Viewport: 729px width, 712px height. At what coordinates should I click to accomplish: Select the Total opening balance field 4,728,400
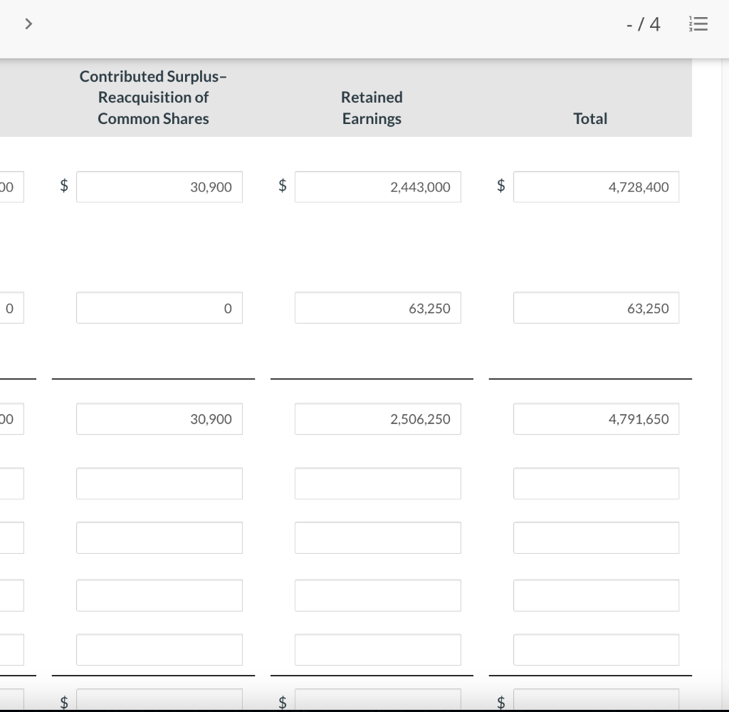tap(596, 187)
